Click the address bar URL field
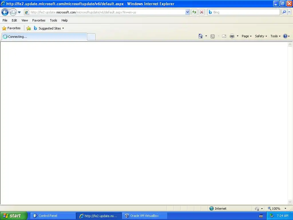 pyautogui.click(x=108, y=12)
